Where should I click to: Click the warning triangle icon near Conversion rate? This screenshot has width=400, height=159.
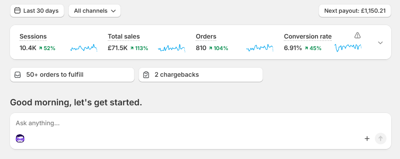[357, 35]
